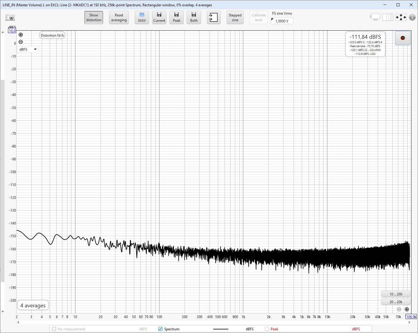The image size is (418, 333).
Task: Edit FS sine Vrms value field
Action: [282, 21]
